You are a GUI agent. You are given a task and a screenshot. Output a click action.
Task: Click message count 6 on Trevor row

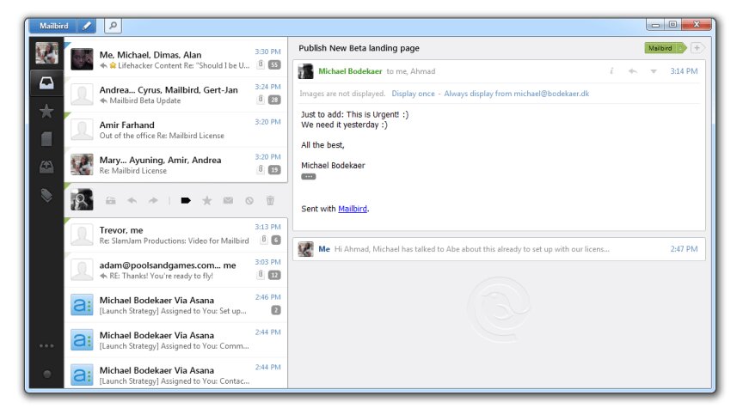click(276, 240)
